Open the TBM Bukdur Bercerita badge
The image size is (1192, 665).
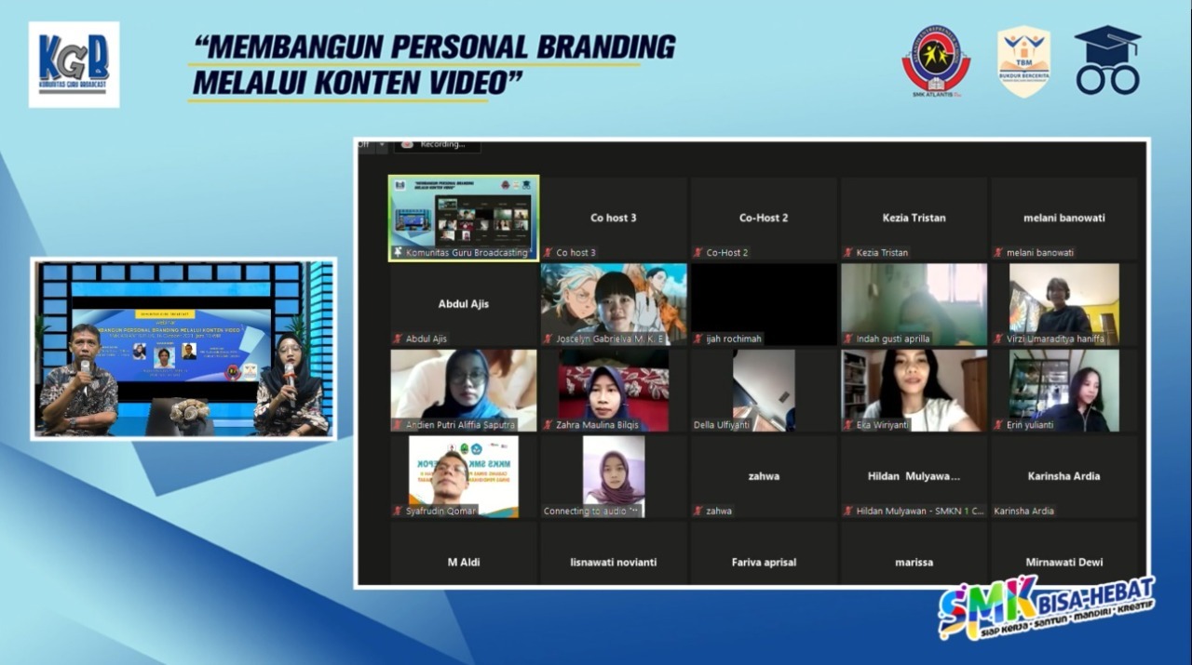[x=1023, y=60]
